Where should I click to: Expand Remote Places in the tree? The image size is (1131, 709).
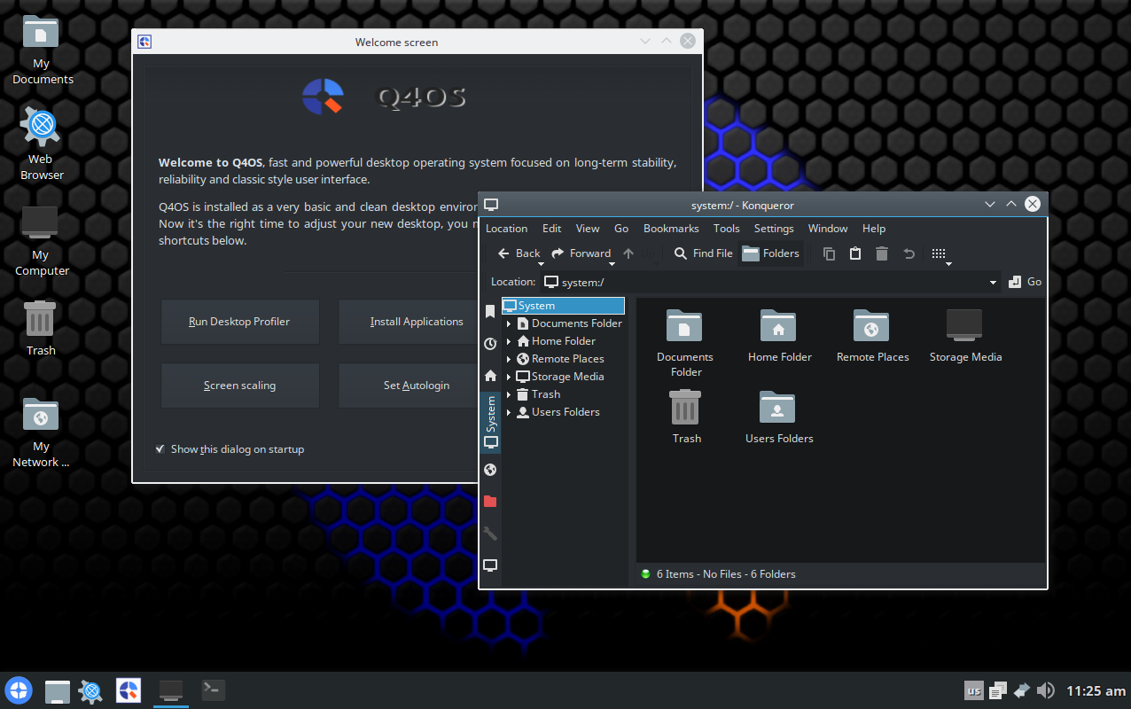(509, 359)
